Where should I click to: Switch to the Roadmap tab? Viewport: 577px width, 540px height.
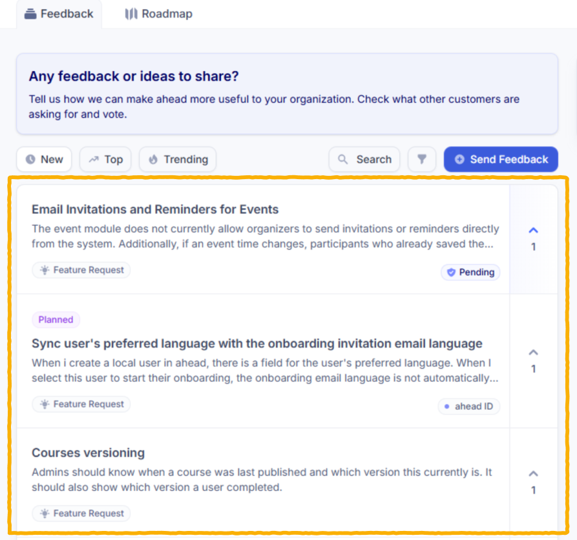[159, 14]
